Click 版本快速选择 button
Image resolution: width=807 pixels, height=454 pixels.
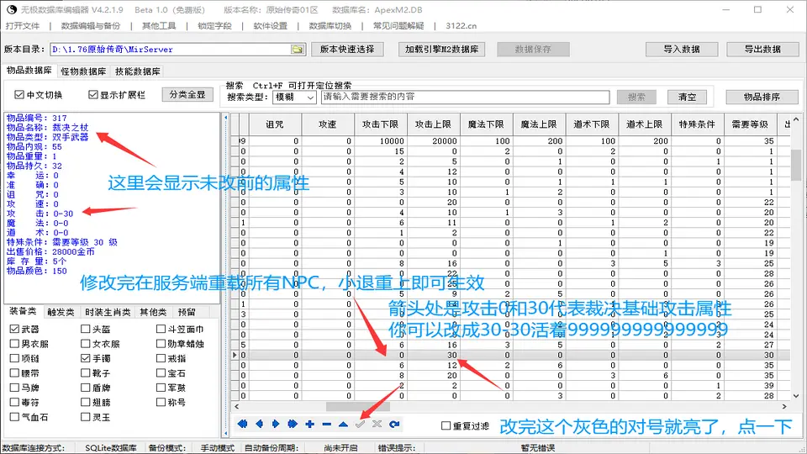(347, 50)
